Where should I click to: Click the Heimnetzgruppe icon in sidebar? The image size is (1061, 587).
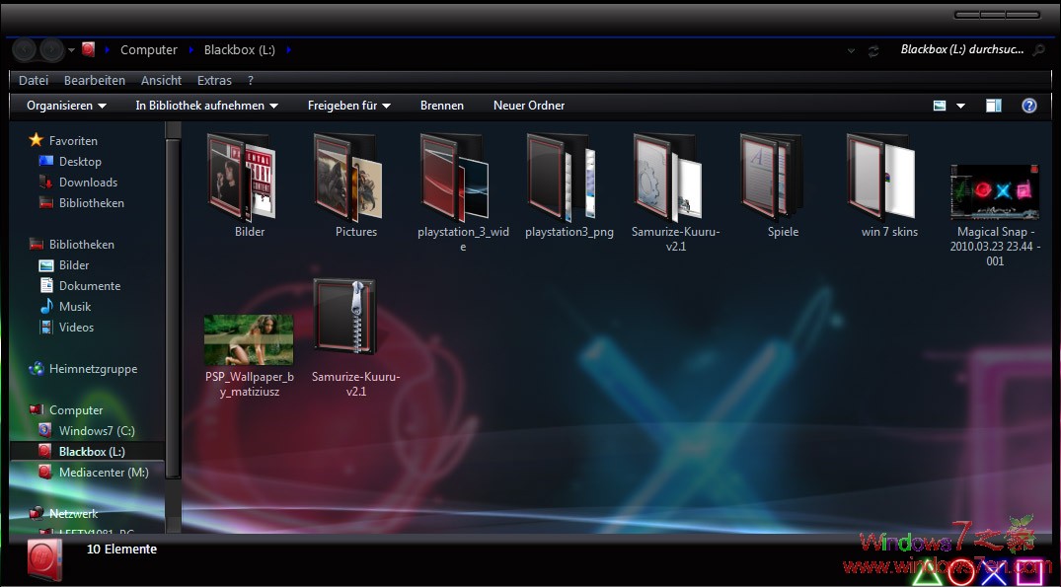coord(37,369)
